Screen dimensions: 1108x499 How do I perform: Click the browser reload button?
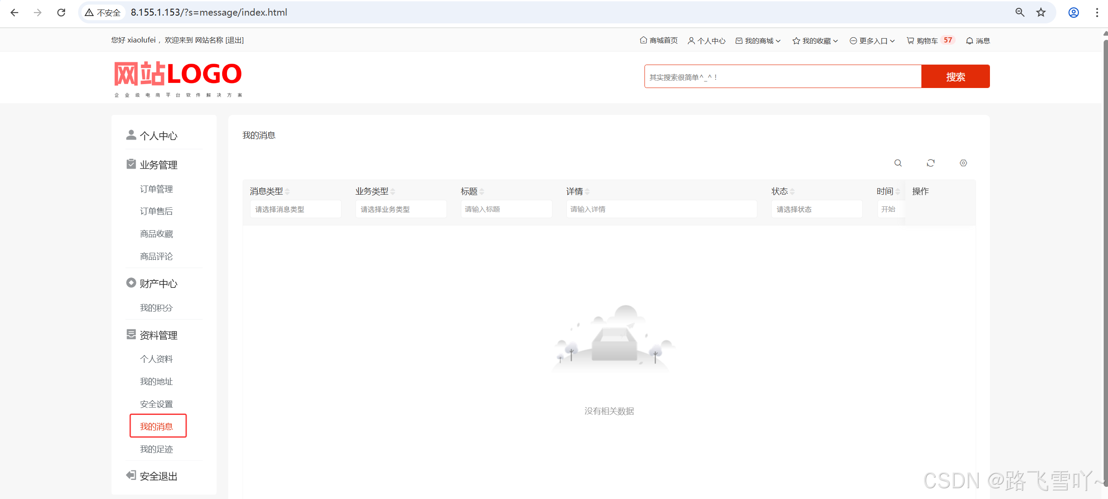[61, 13]
